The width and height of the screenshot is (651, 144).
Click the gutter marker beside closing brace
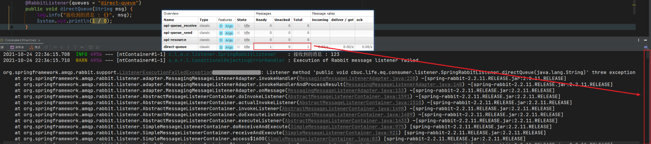tap(11, 27)
